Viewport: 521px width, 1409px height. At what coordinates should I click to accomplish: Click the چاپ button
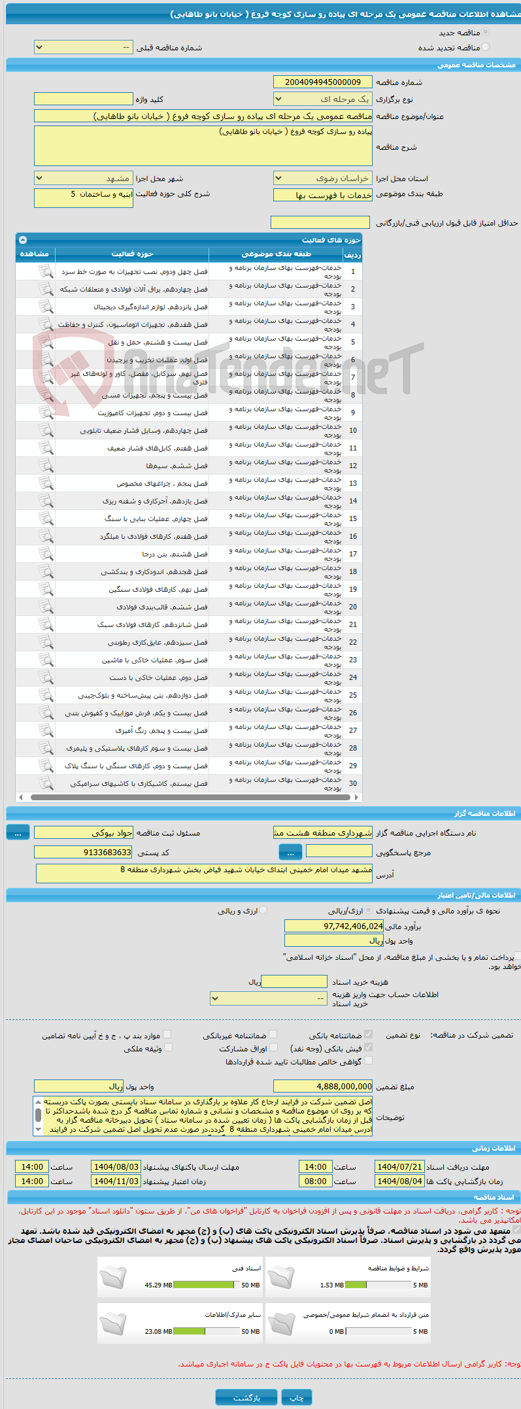pos(297,1398)
